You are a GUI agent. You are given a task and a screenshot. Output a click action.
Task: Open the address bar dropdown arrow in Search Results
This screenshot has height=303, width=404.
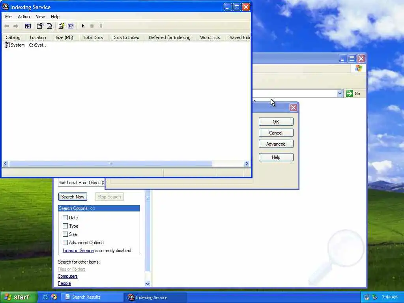340,94
